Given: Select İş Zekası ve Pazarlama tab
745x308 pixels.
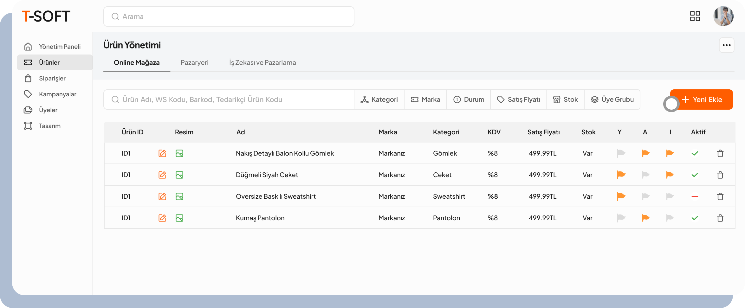Looking at the screenshot, I should (262, 63).
